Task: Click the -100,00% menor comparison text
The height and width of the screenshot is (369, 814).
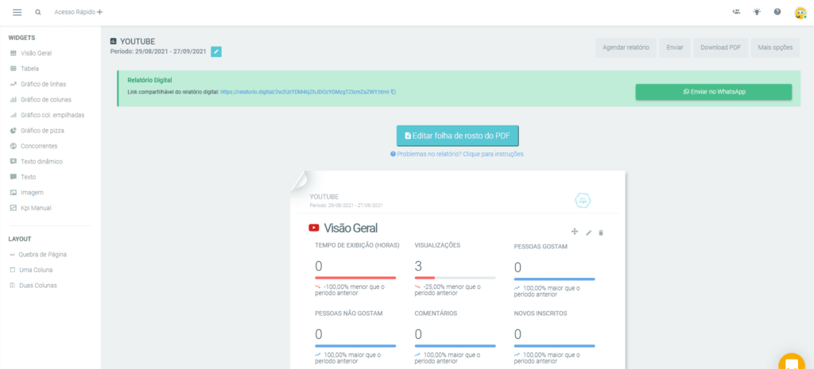Action: 350,290
